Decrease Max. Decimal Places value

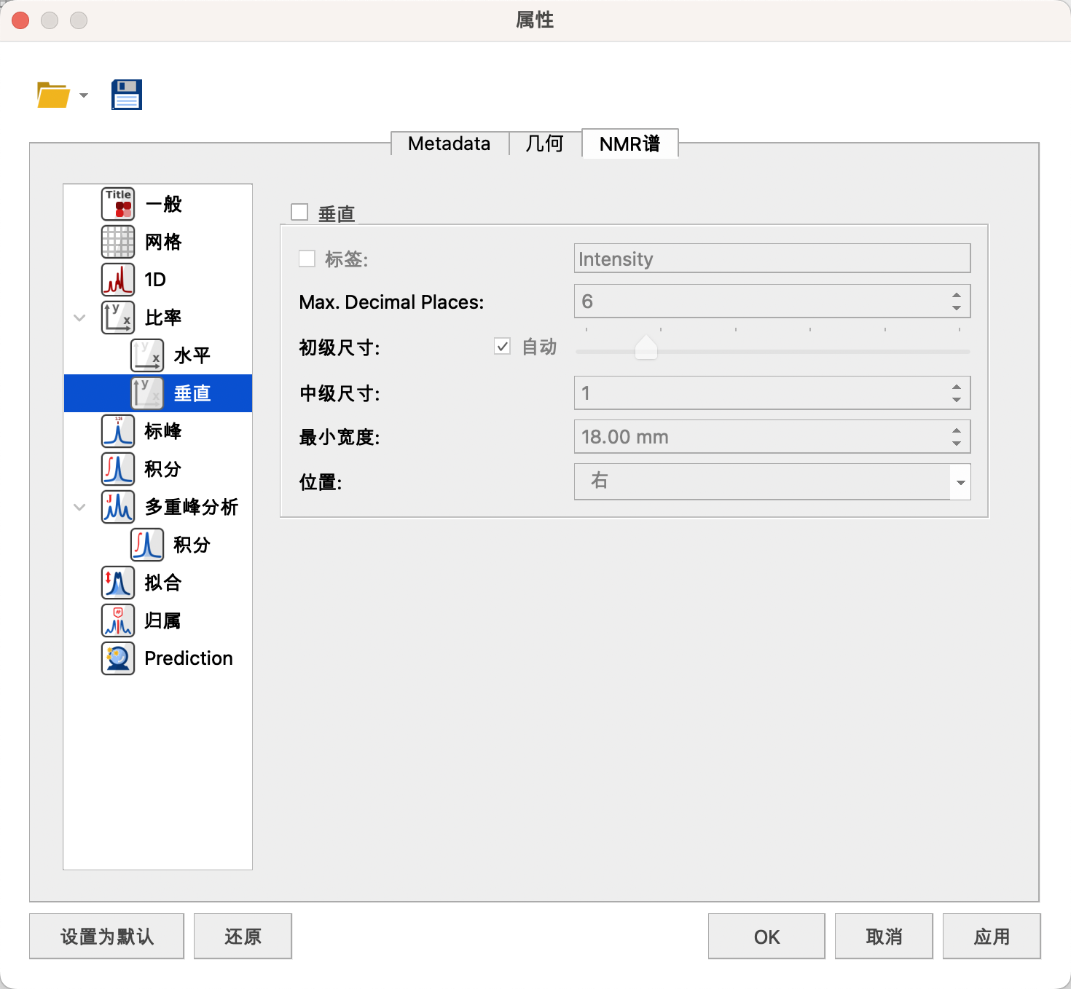(957, 308)
